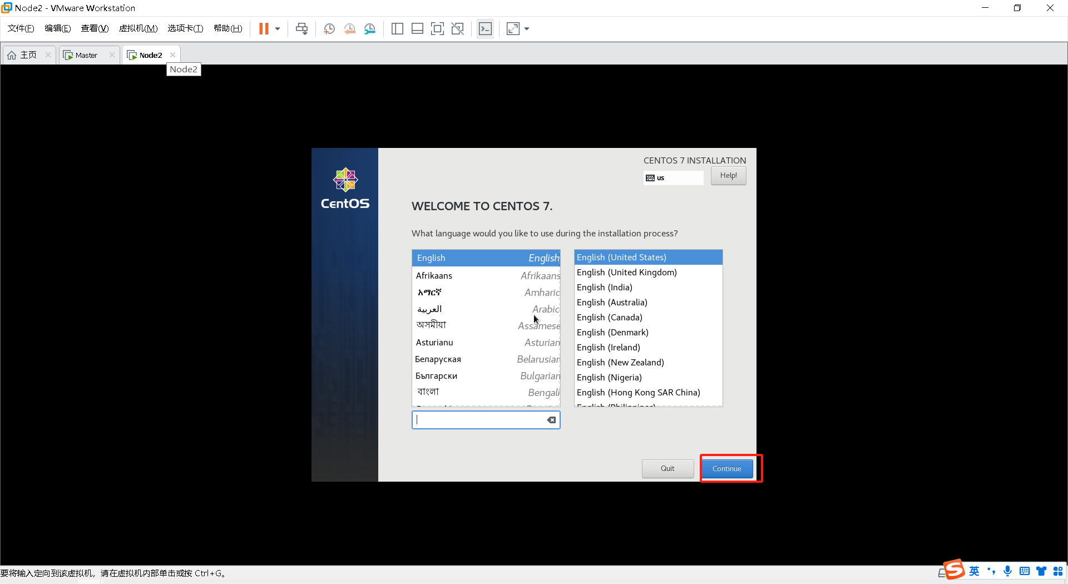This screenshot has width=1068, height=584.
Task: Open the snapshot manager wrench-clock icon
Action: tap(370, 29)
